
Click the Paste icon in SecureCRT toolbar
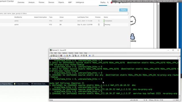[67, 56]
